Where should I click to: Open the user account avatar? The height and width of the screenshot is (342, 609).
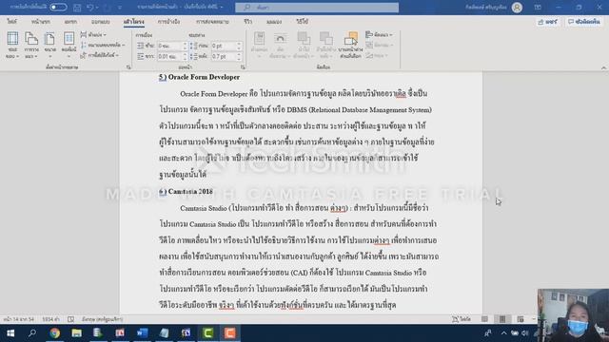pos(517,8)
